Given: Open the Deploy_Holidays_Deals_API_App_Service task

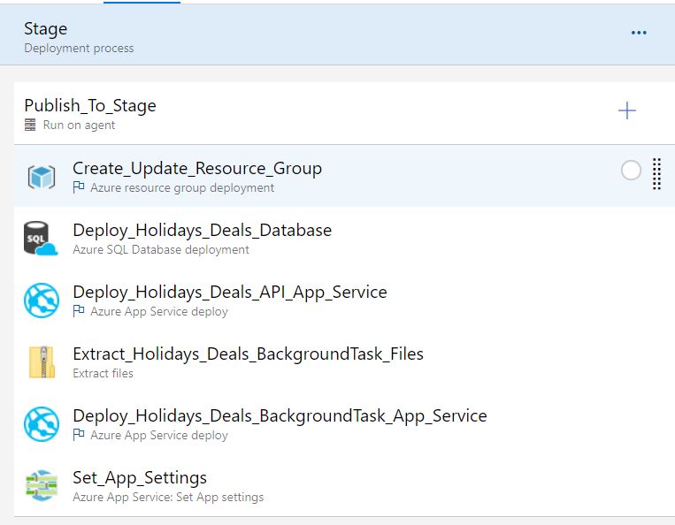Looking at the screenshot, I should tap(344, 300).
